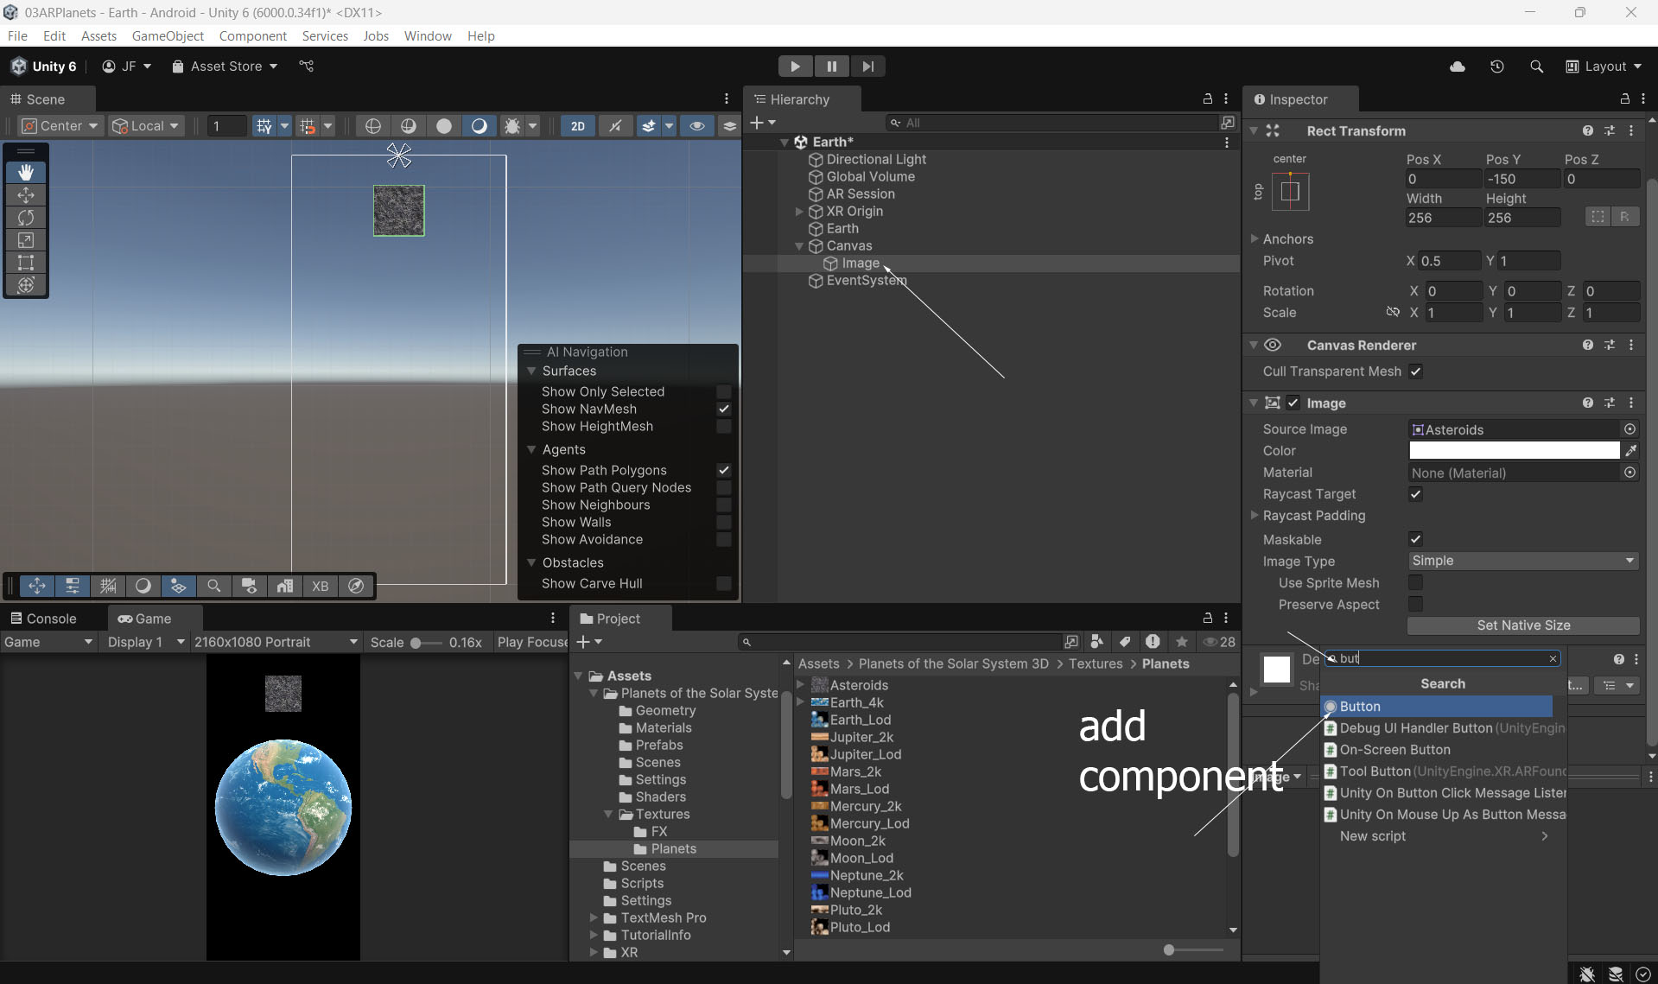Toggle 2D view mode in Scene

coord(577,126)
